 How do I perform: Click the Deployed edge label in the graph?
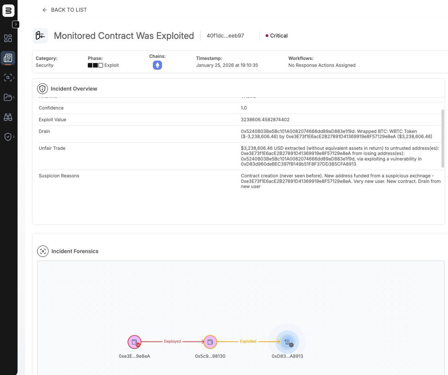coord(172,341)
